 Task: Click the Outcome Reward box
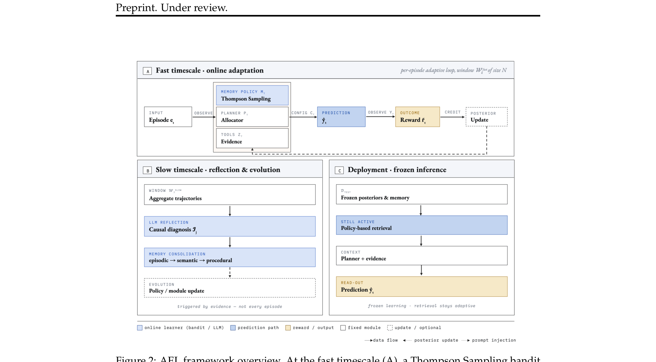(x=417, y=117)
